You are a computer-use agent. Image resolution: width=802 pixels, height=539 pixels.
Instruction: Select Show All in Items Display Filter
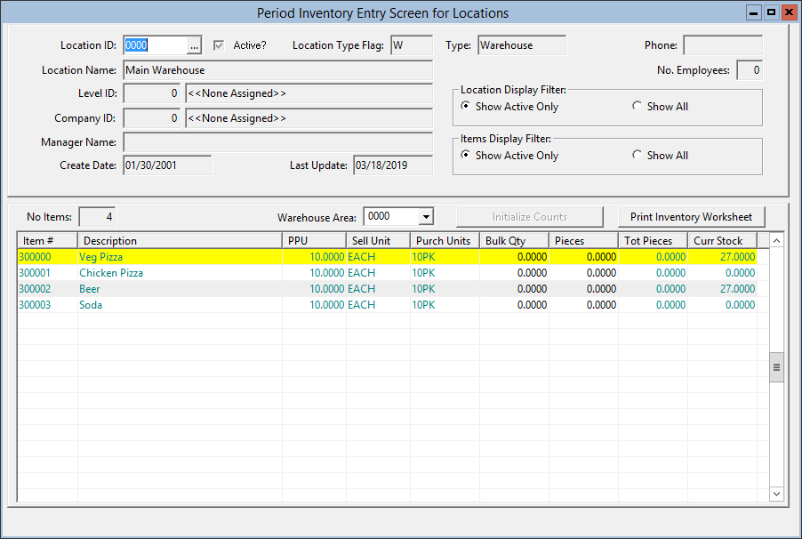click(x=637, y=156)
